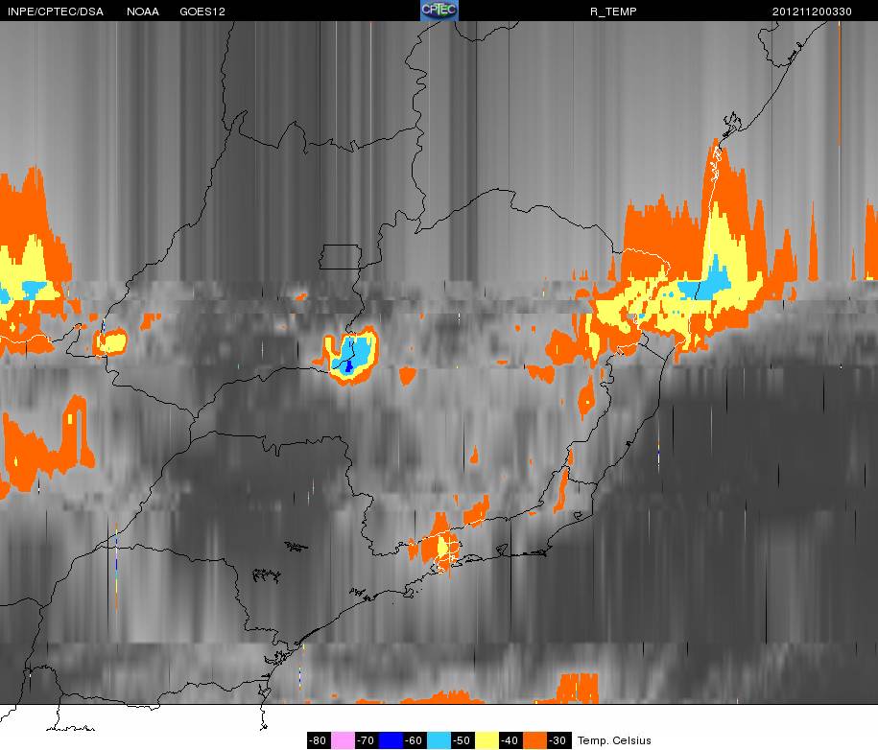Click the 201211200330 timestamp
Screen dimensions: 878x750
(x=812, y=12)
